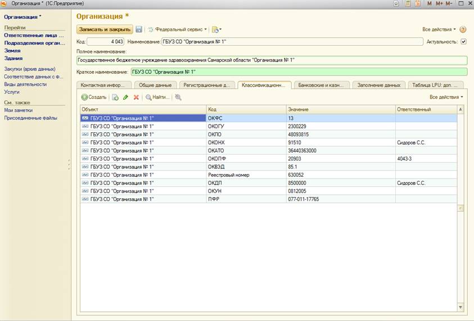Click the save (floppy disk) icon
This screenshot has width=474, height=321.
[139, 29]
